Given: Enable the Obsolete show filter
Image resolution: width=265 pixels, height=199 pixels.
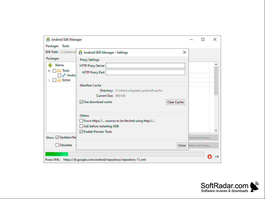Looking at the screenshot, I should click(57, 145).
